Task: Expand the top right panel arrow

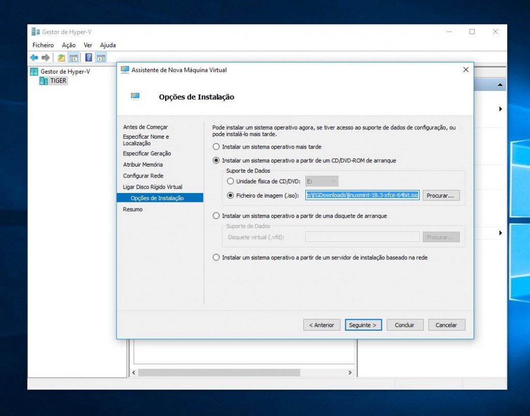Action: 500,109
